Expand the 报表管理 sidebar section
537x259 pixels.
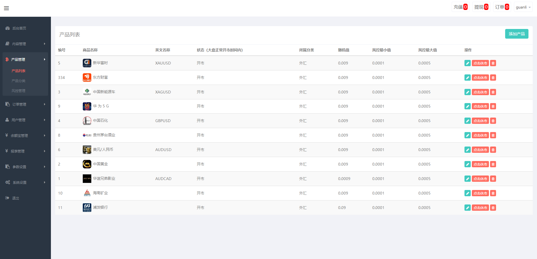coord(25,151)
